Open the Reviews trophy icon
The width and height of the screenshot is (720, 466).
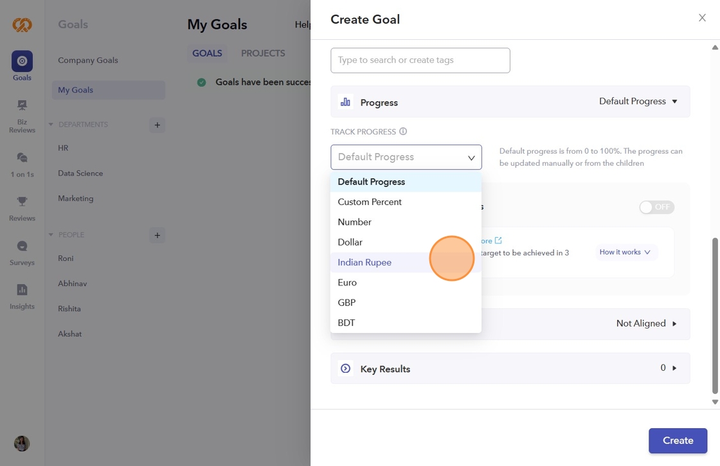[x=22, y=202]
